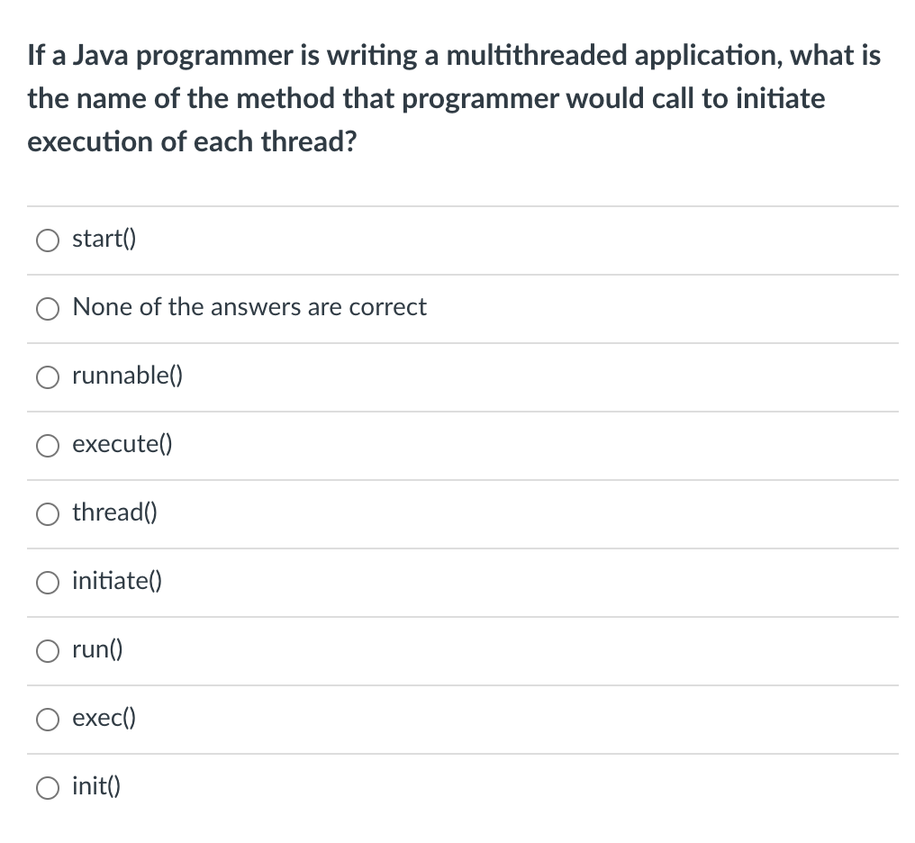Select the runnable() radio button
This screenshot has height=843, width=915.
pyautogui.click(x=48, y=377)
